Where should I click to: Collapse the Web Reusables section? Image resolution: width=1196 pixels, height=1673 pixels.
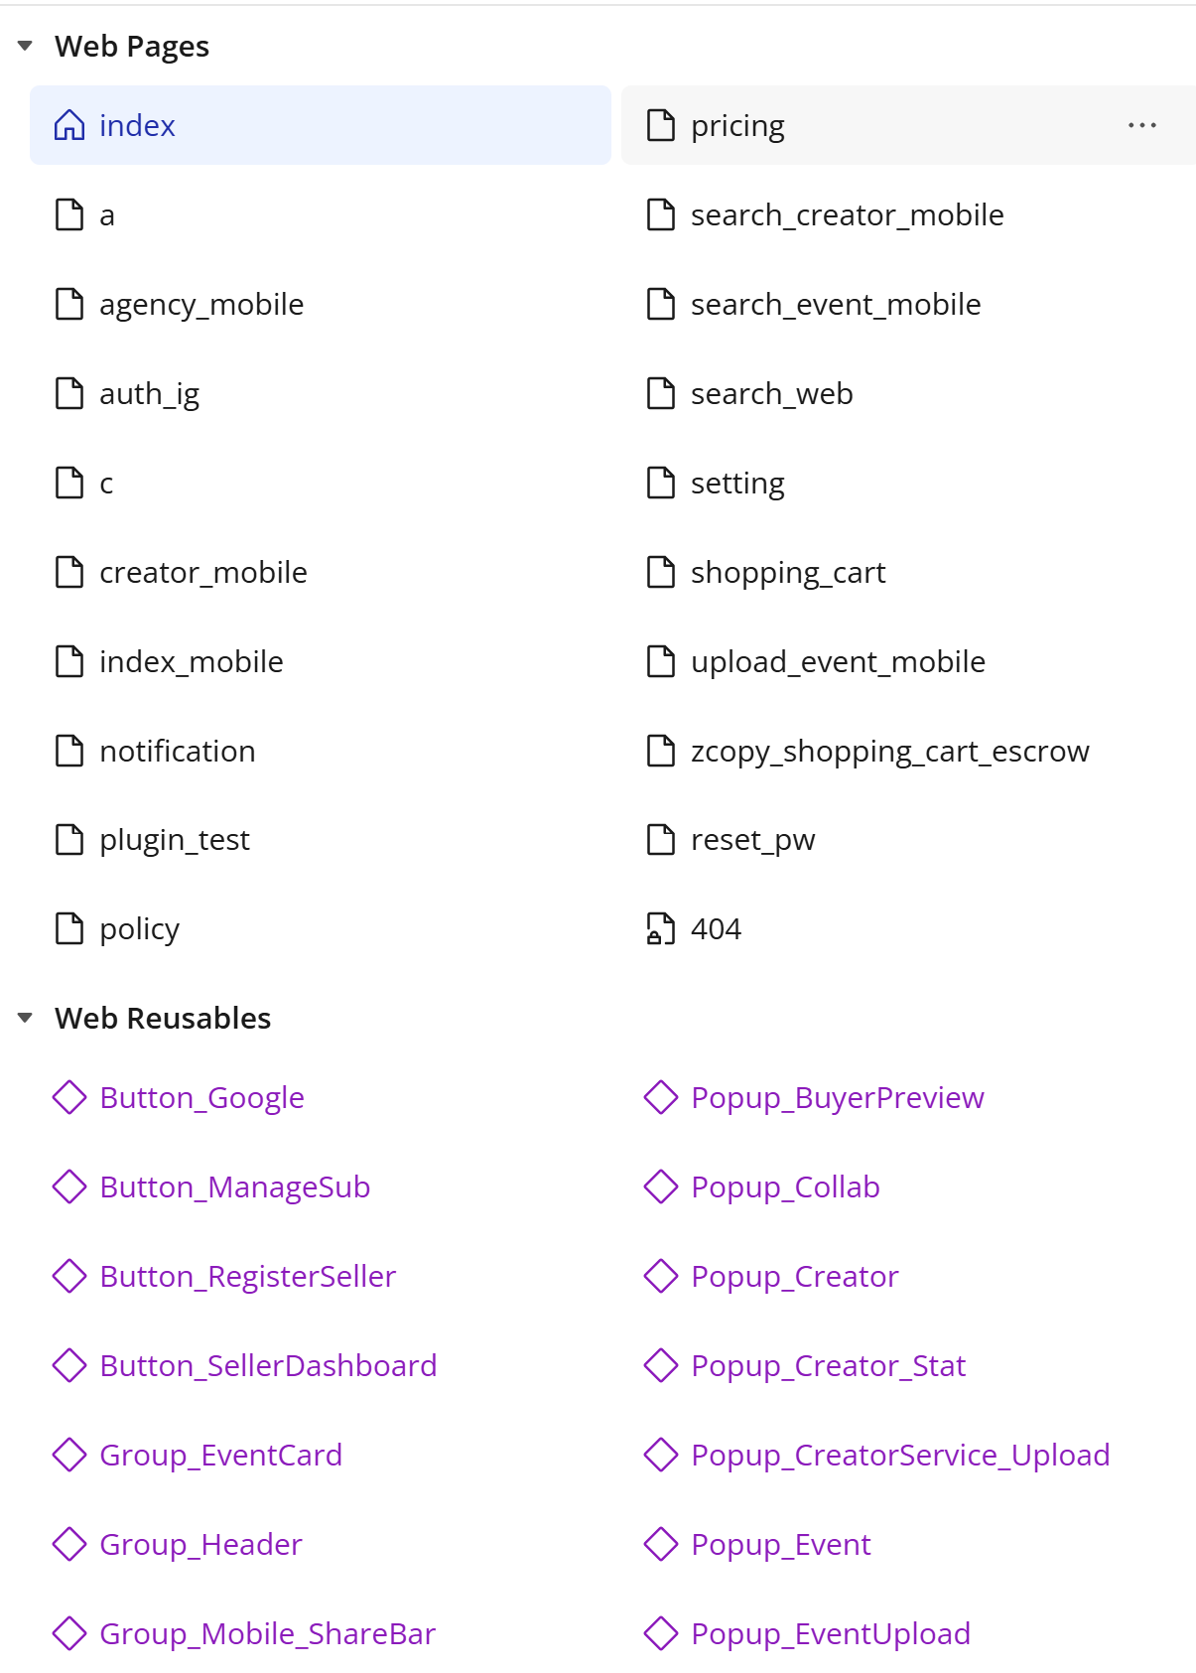point(26,1018)
